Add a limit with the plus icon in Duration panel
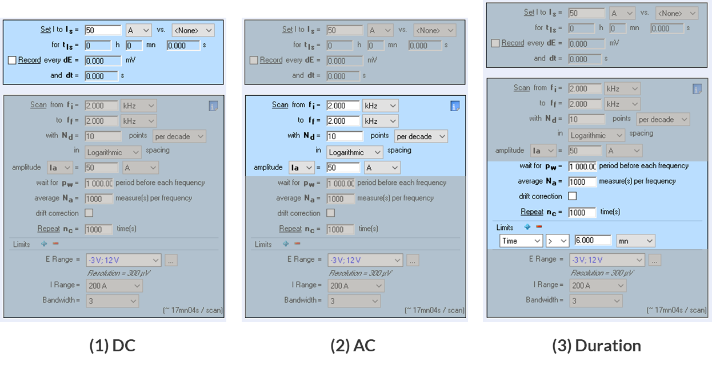Screen dimensions: 712x365 (527, 227)
